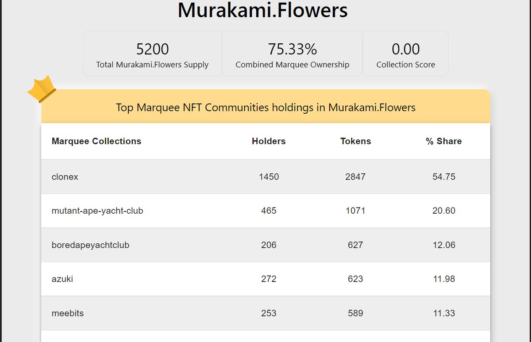Click the Top Marquee NFT Communities banner heading
Image resolution: width=531 pixels, height=342 pixels.
pos(265,108)
